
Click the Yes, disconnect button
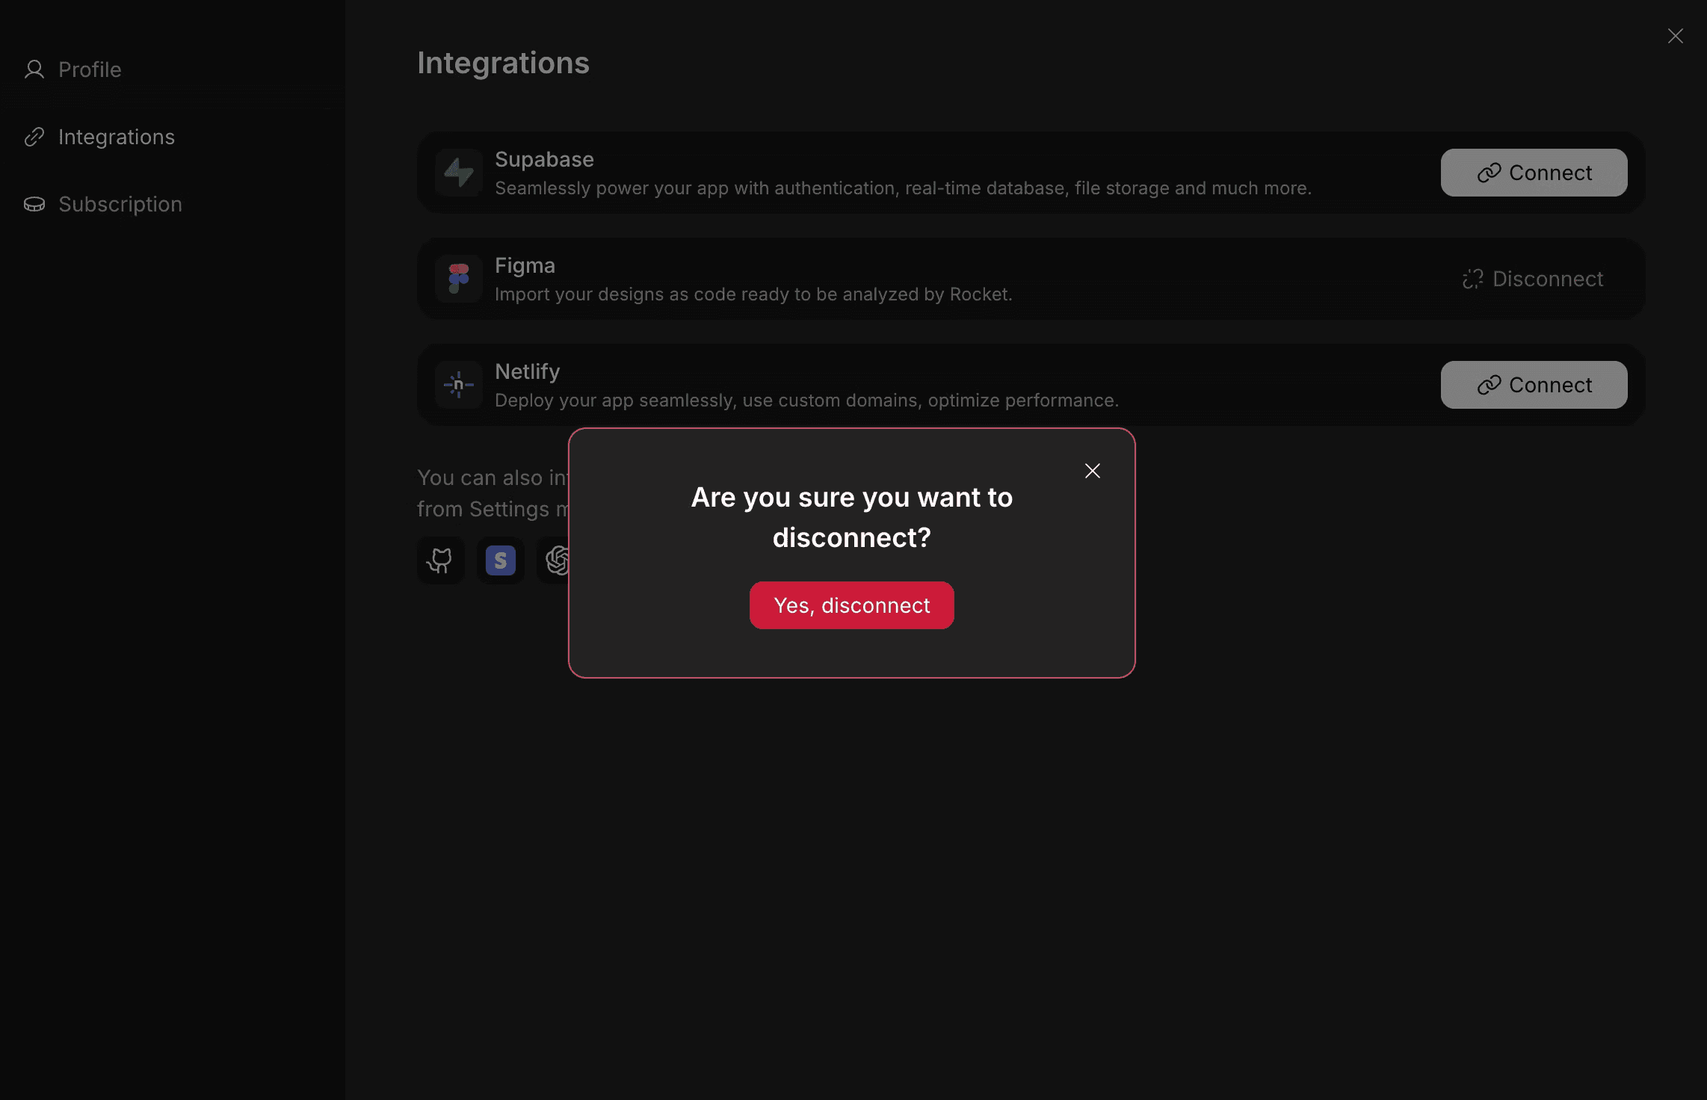[851, 605]
